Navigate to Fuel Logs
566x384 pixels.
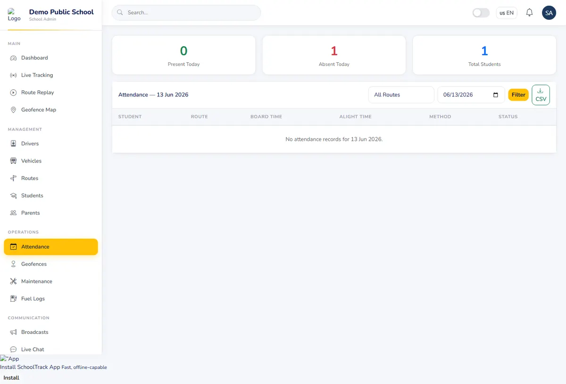51,299
